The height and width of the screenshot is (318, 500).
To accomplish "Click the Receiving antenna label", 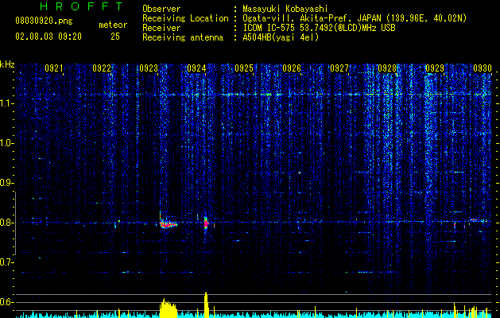I will [x=183, y=37].
